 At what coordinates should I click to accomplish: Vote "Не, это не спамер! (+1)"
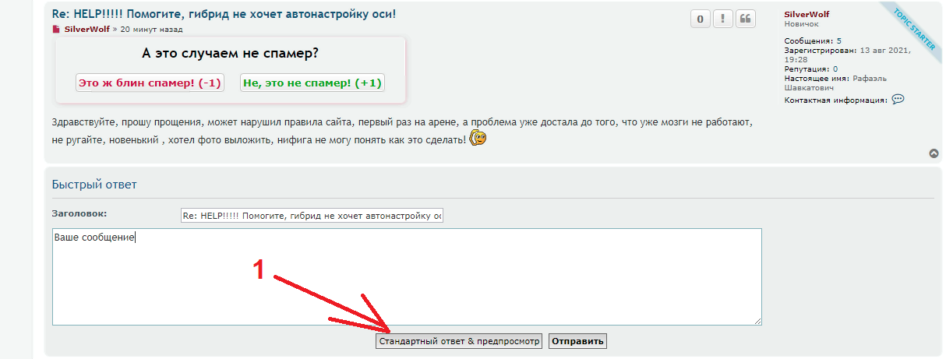(312, 83)
